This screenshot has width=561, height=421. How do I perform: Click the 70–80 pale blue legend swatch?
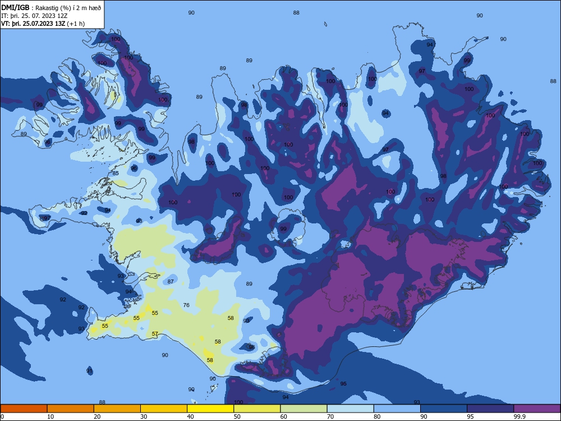pos(350,409)
